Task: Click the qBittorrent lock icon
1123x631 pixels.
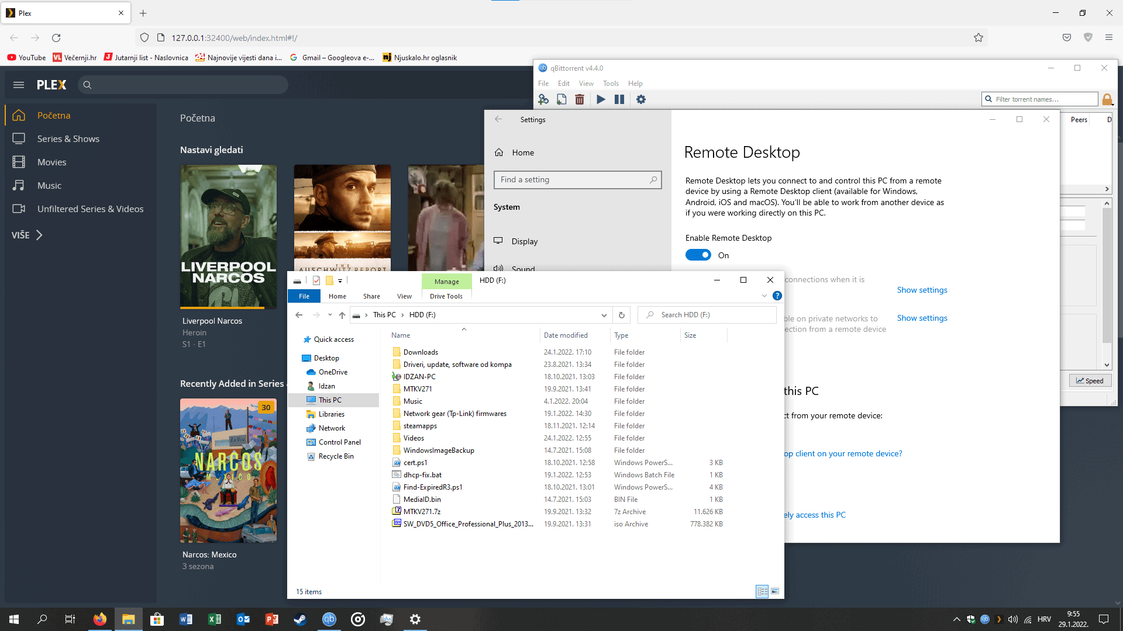Action: (1107, 99)
